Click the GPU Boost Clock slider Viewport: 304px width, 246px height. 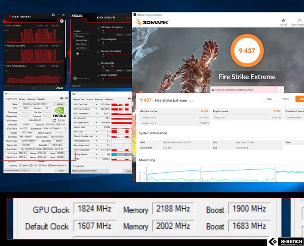[x=118, y=30]
